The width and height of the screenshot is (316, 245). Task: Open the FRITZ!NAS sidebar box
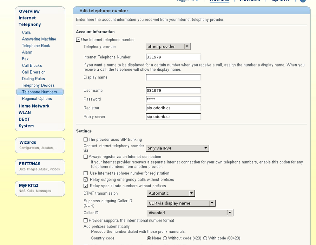pos(40,167)
